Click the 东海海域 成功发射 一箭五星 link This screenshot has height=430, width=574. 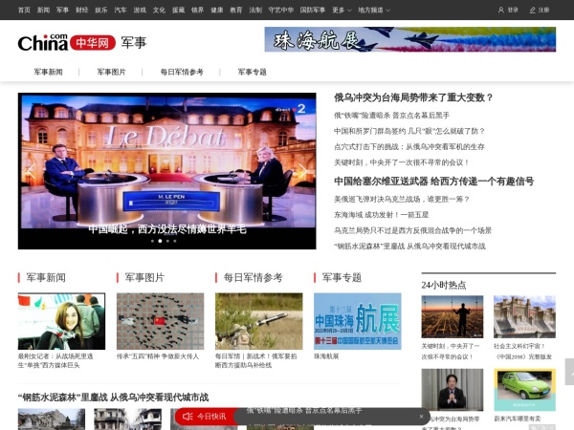387,215
